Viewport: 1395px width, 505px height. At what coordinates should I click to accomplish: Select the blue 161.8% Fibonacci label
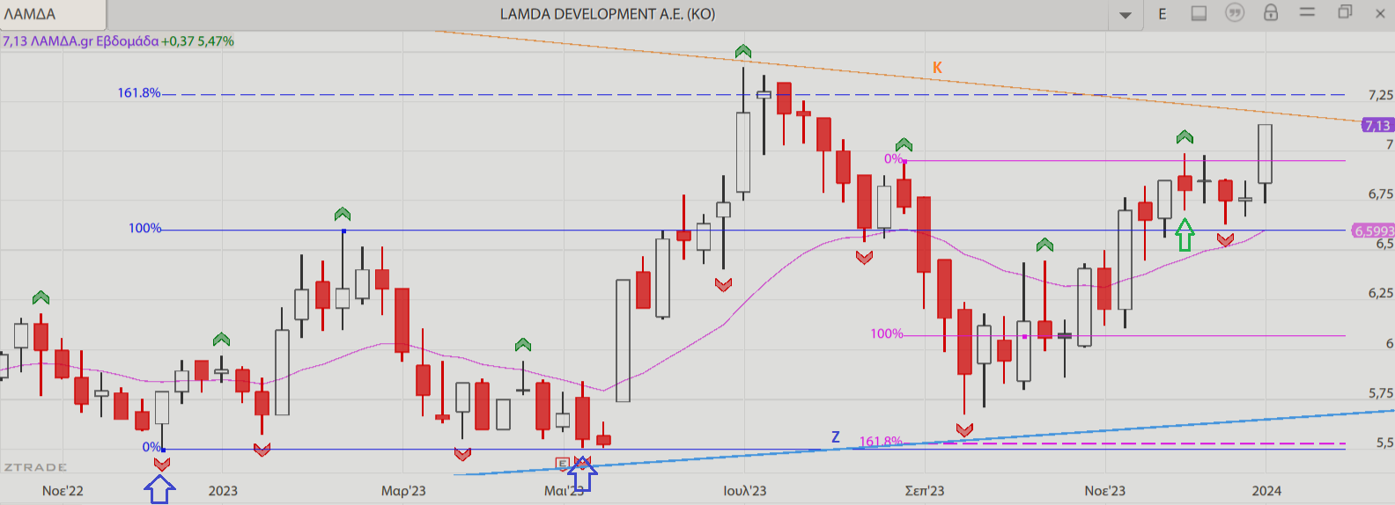139,92
